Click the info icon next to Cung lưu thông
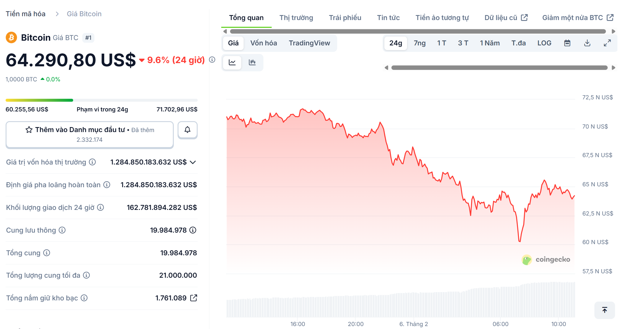Image resolution: width=623 pixels, height=329 pixels. (x=63, y=230)
